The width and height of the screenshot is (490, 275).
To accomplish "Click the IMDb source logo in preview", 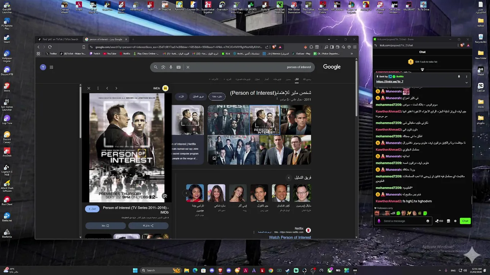I will coord(165,88).
